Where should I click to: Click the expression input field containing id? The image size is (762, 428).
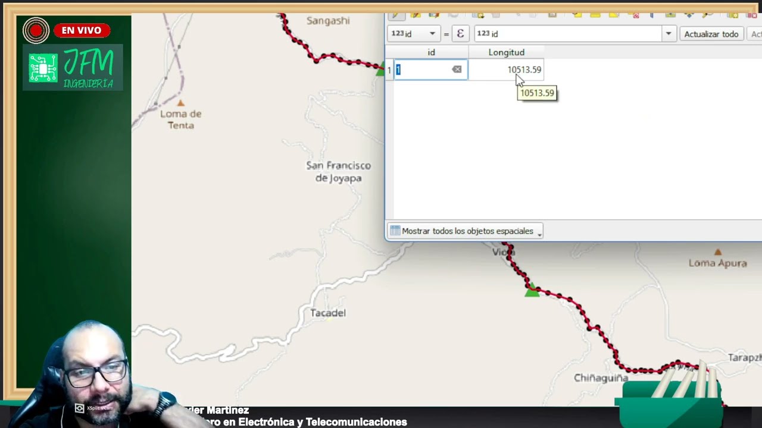coord(568,34)
